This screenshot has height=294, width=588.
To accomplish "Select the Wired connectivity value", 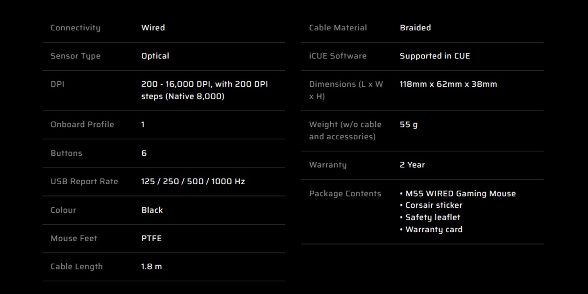I will (153, 28).
